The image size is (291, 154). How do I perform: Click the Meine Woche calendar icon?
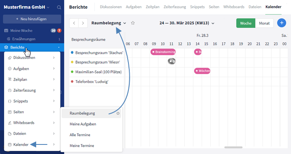(x=6, y=31)
